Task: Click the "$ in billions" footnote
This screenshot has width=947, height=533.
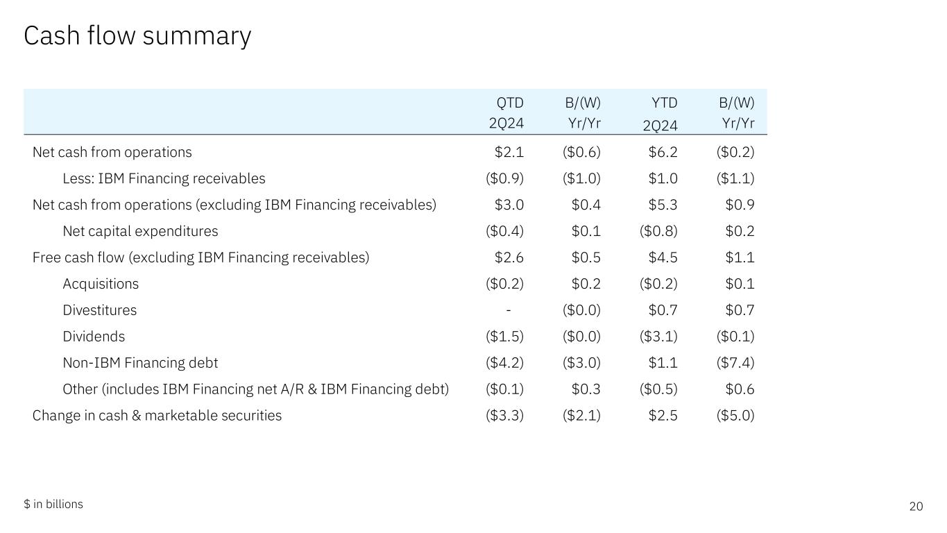Action: [53, 505]
